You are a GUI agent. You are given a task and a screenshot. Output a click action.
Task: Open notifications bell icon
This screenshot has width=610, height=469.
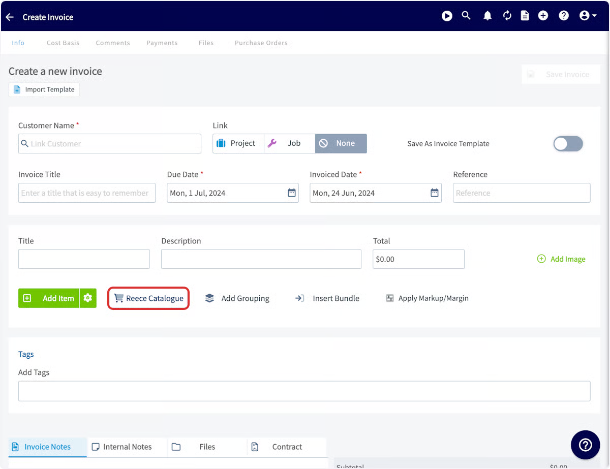pos(487,16)
